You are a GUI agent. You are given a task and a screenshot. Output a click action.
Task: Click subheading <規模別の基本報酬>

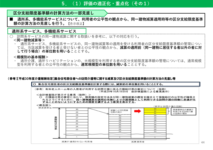[x=31, y=57]
